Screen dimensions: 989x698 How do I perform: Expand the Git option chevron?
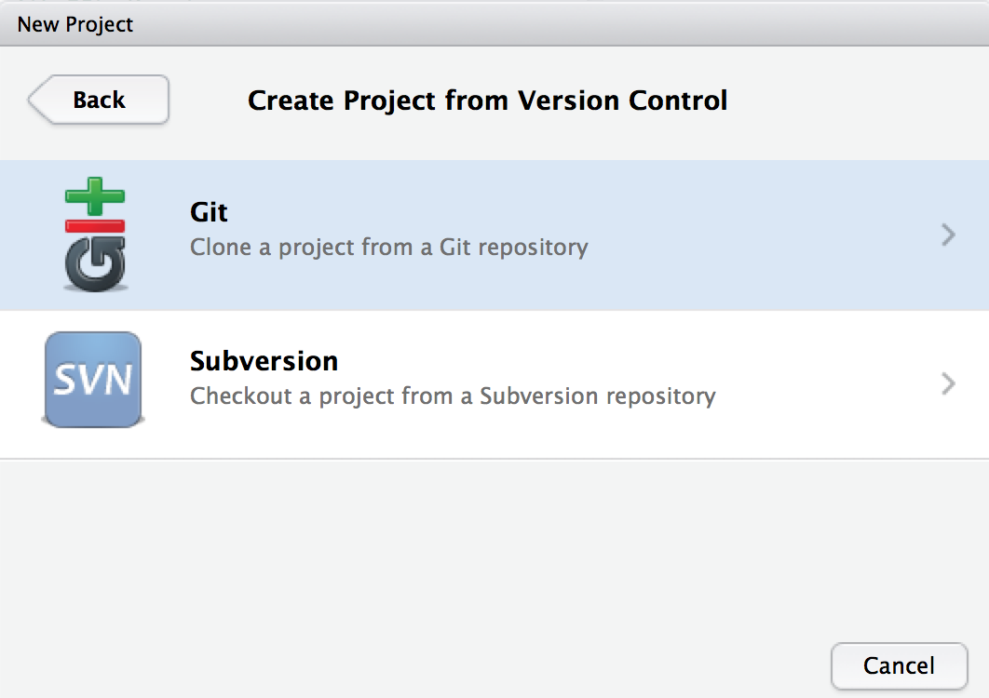click(948, 235)
